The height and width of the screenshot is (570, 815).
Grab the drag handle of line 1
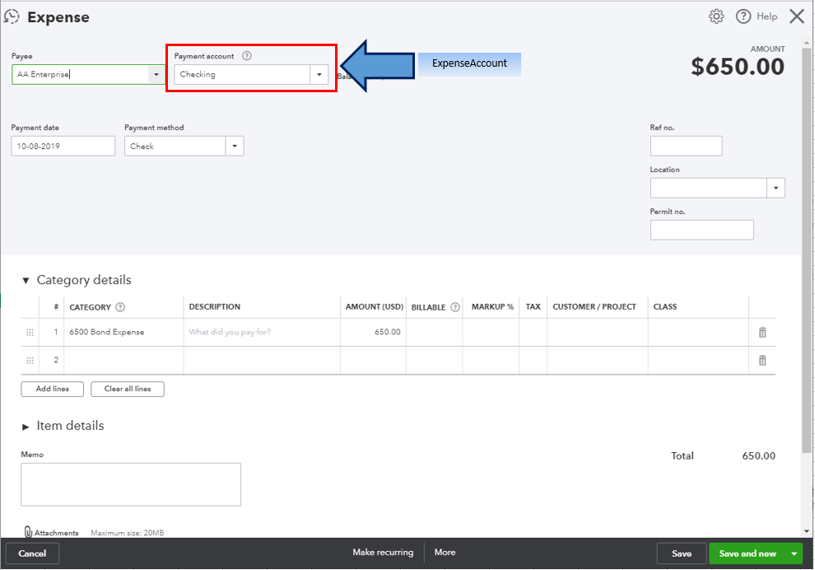(30, 332)
